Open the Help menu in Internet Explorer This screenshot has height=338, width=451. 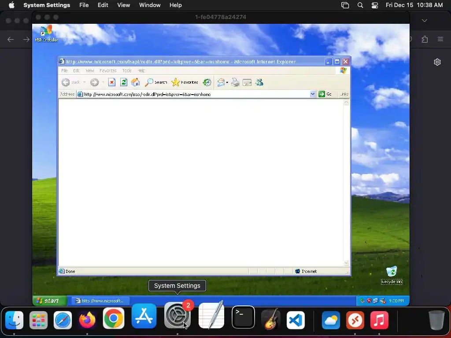point(141,70)
